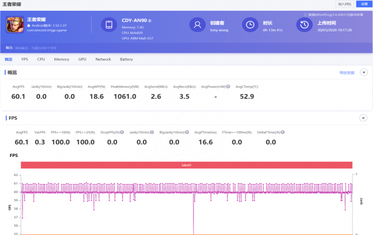Image resolution: width=373 pixels, height=235 pixels.
Task: Open the Memory tab
Action: coord(61,60)
